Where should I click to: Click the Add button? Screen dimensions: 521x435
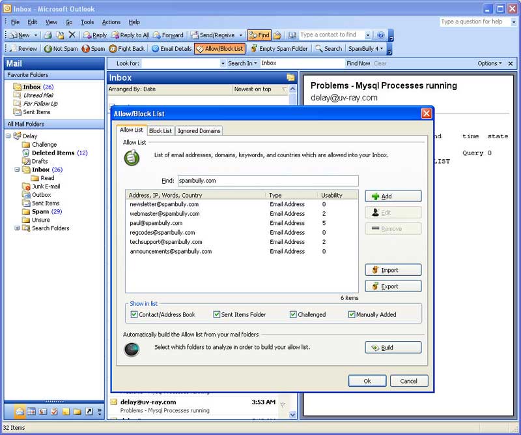coord(393,196)
